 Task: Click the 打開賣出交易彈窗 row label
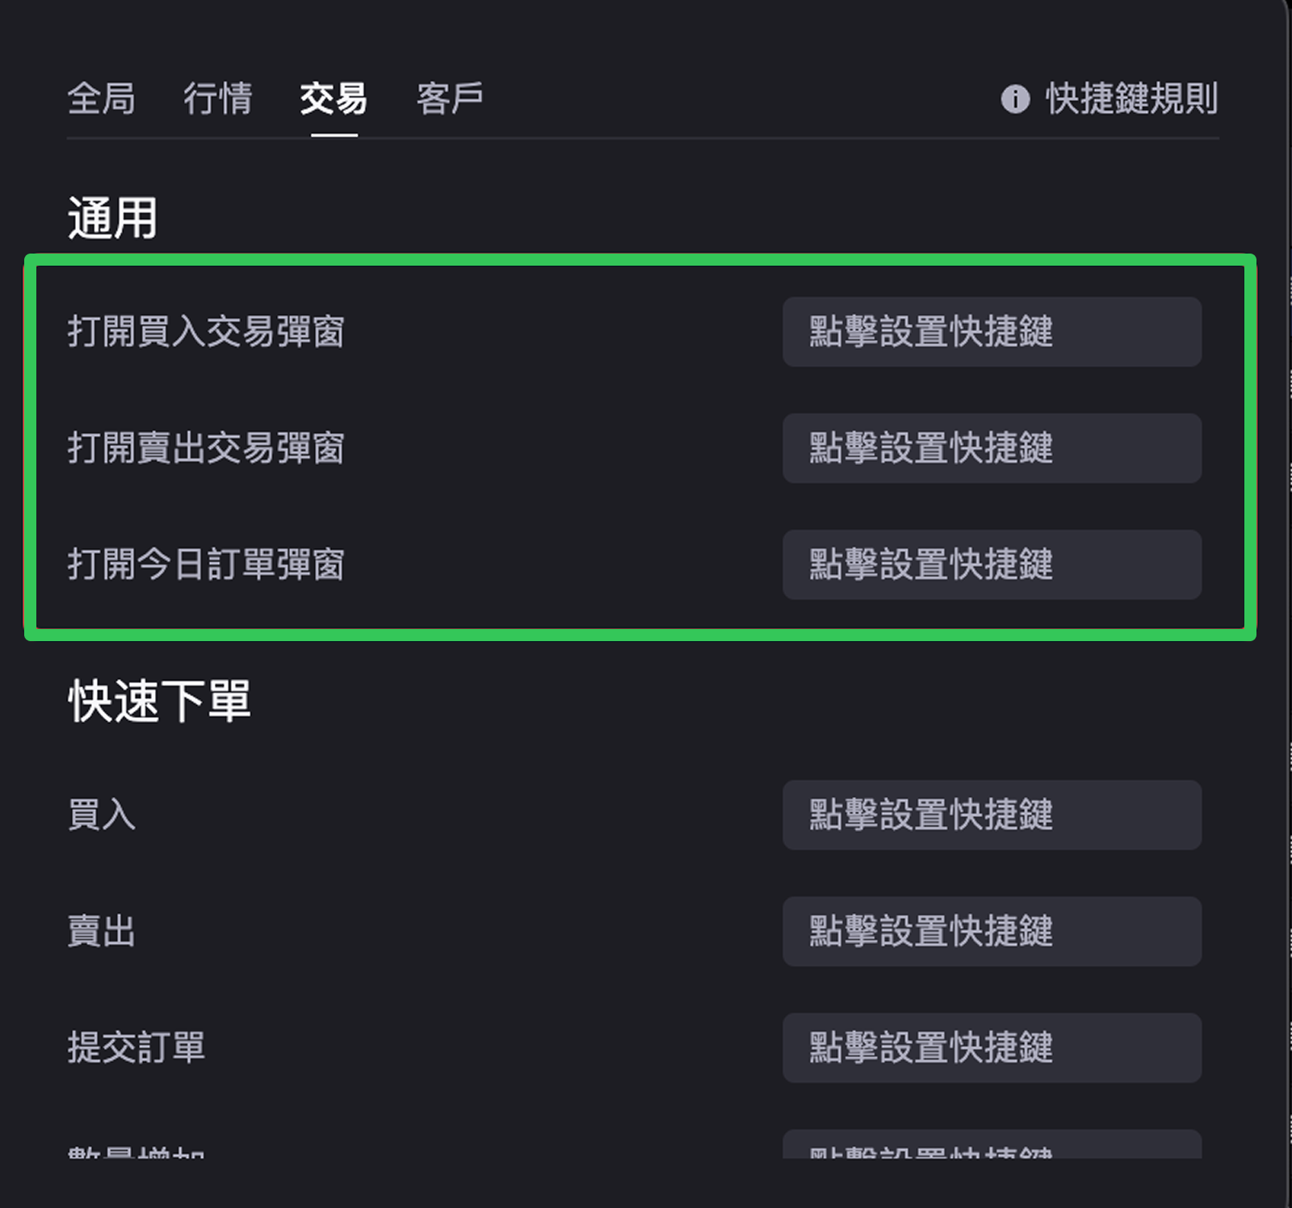click(206, 448)
